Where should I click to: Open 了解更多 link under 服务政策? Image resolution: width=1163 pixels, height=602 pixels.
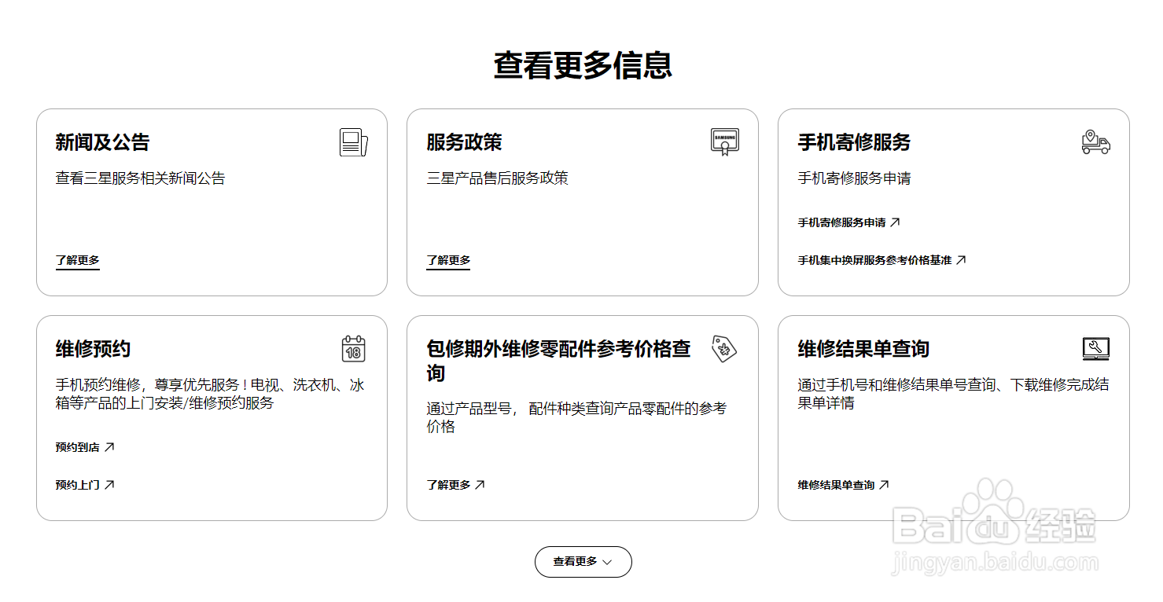pyautogui.click(x=448, y=261)
